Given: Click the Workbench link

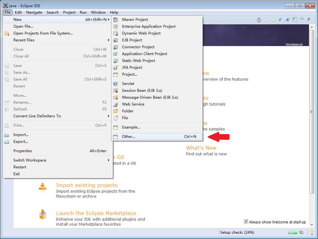Looking at the screenshot, I should [294, 45].
